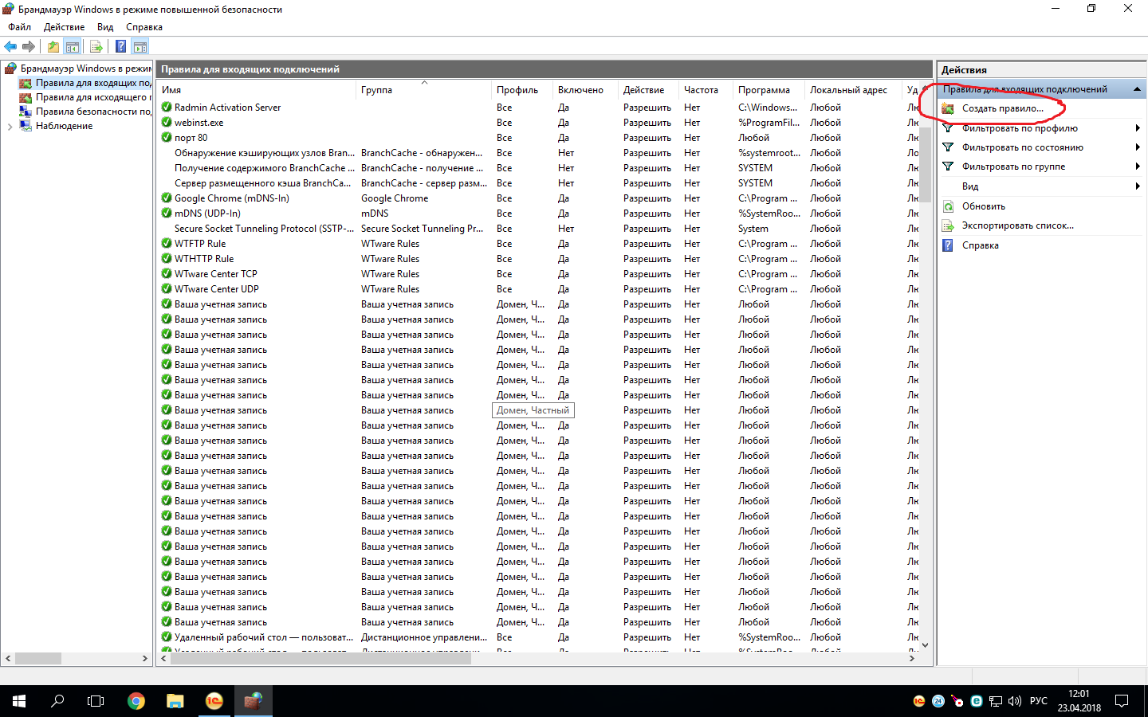The width and height of the screenshot is (1148, 717).
Task: Toggle the Show/Hide Action Pane toolbar icon
Action: (x=140, y=46)
